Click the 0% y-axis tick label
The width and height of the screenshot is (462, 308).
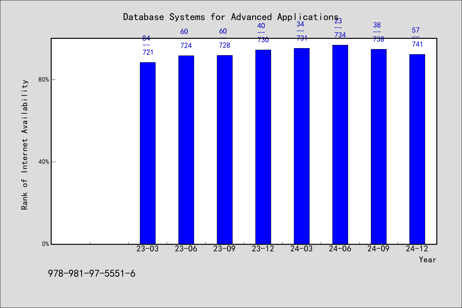(x=46, y=244)
